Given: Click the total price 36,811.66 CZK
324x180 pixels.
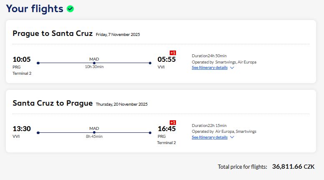Looking at the screenshot, I should coord(293,167).
